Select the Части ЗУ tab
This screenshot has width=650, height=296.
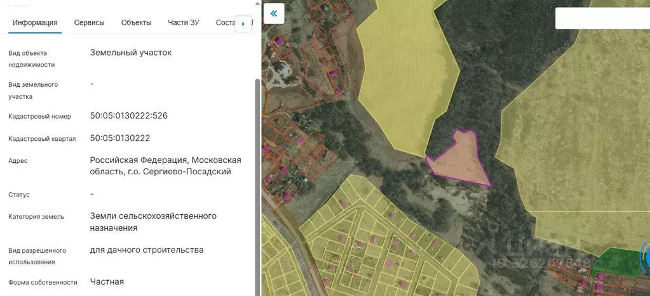184,23
